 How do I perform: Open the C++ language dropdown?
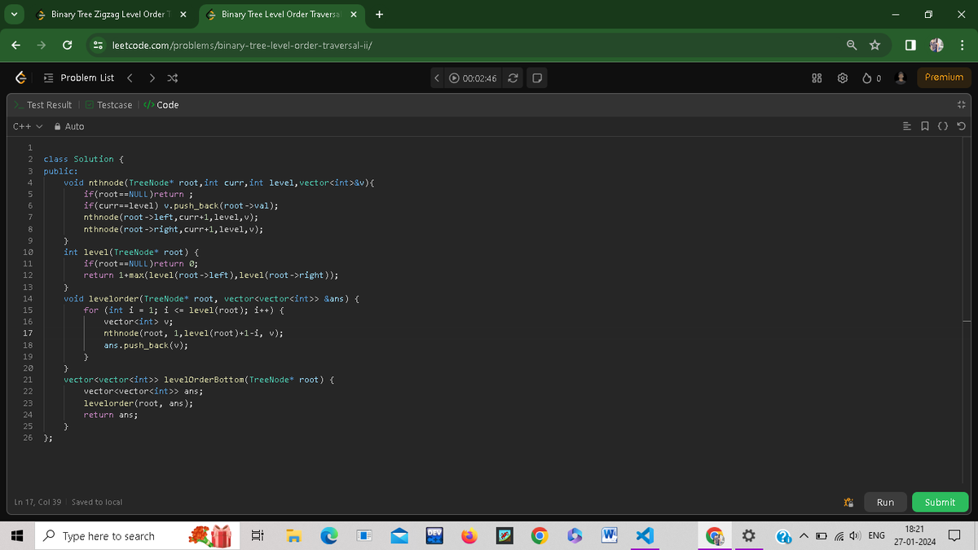(x=27, y=126)
